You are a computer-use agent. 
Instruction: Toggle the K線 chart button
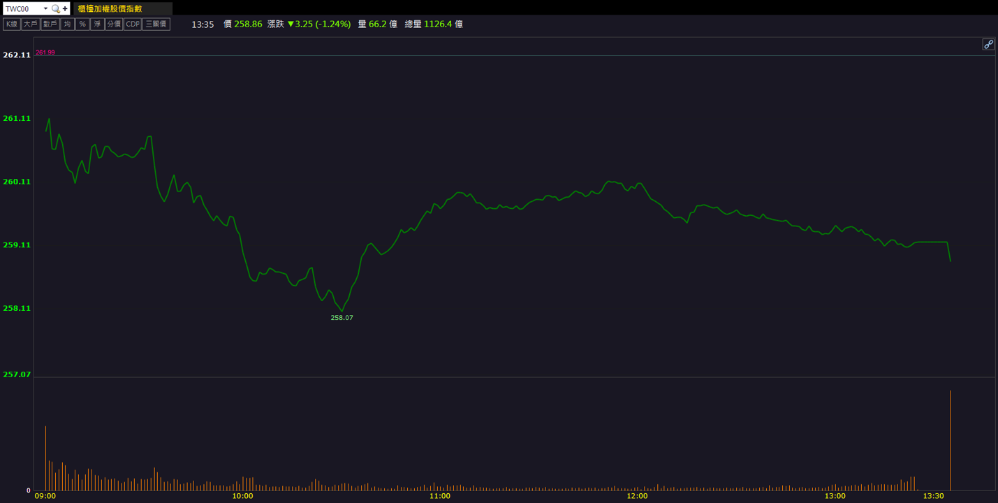[x=12, y=24]
